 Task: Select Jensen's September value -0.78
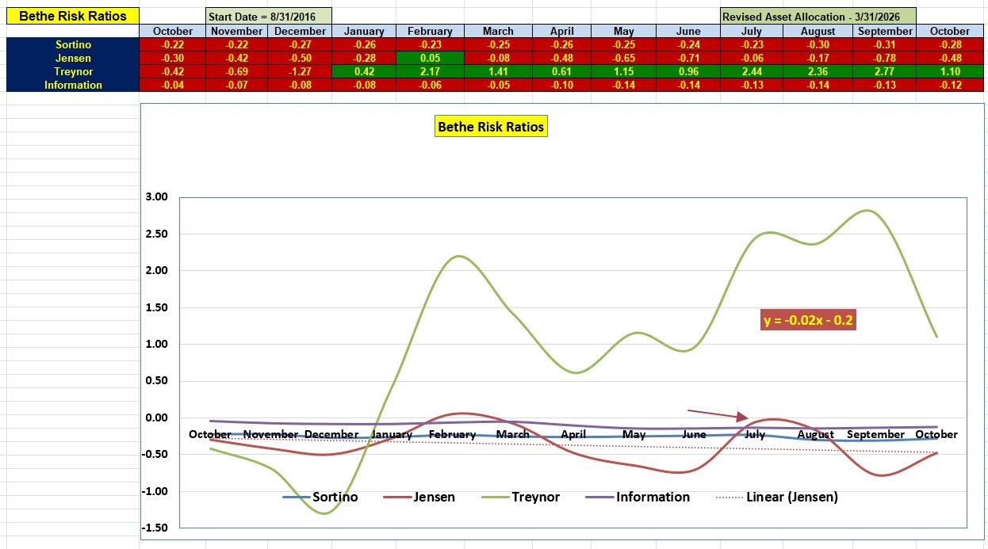[x=885, y=58]
